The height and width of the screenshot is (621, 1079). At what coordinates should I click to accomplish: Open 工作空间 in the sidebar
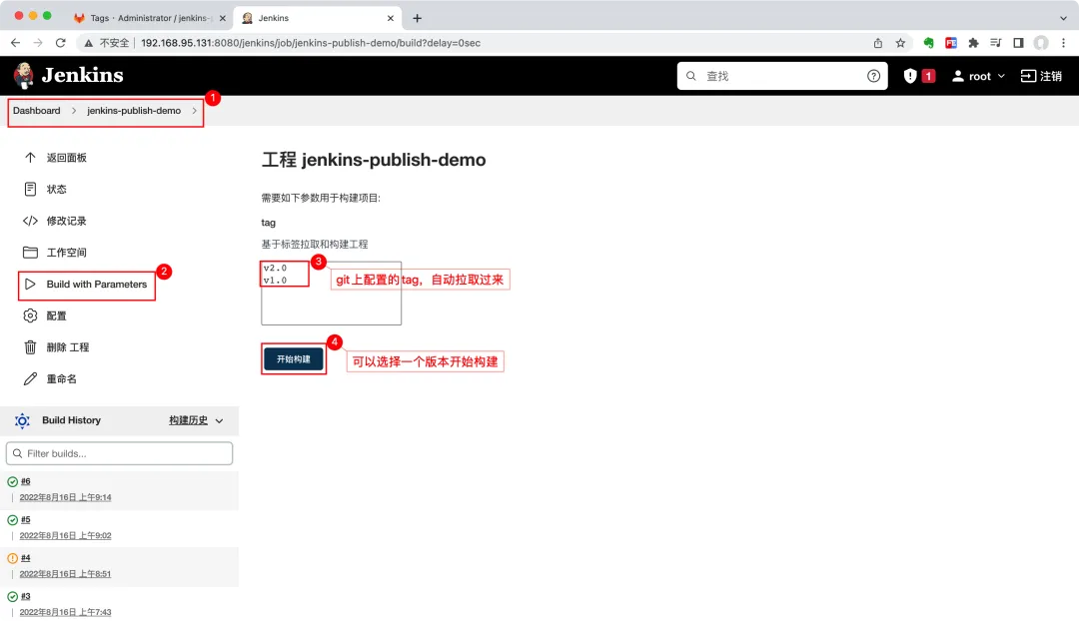(x=67, y=253)
